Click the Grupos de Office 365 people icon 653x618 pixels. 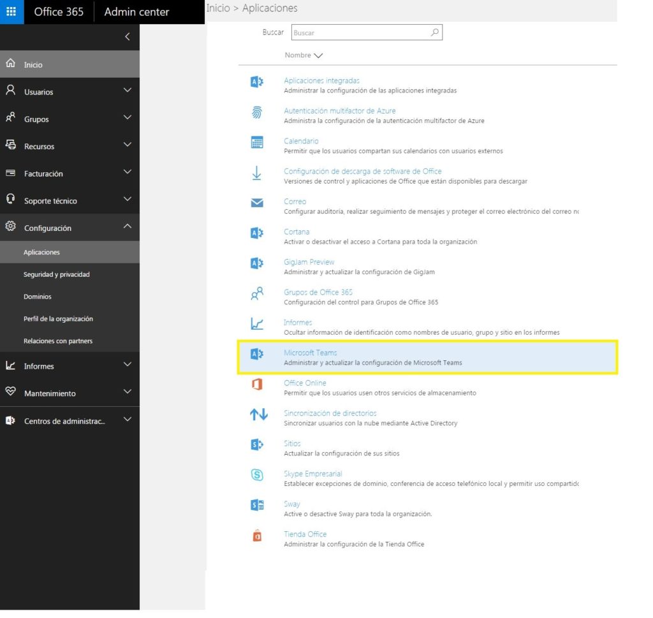pos(257,293)
